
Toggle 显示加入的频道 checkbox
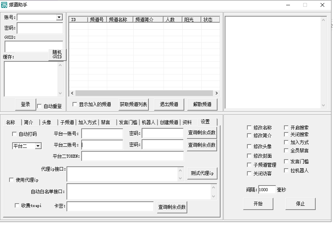75,104
